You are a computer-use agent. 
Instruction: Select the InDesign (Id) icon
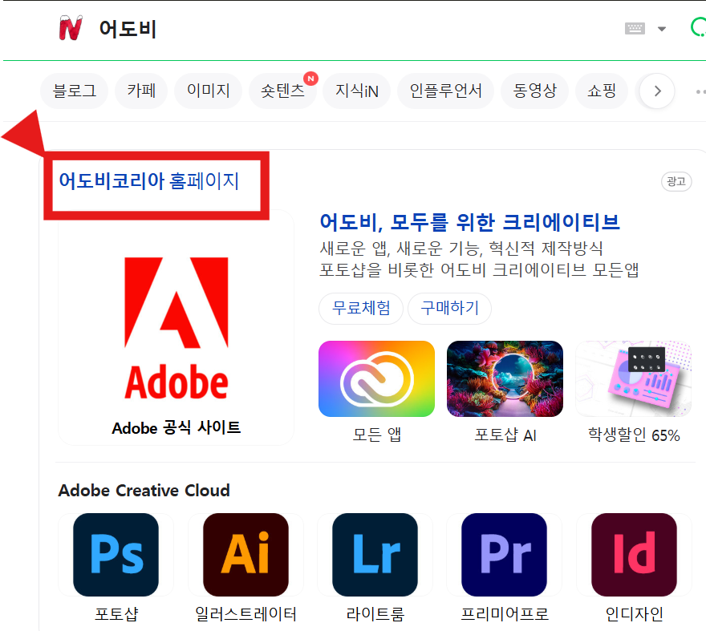tap(634, 554)
